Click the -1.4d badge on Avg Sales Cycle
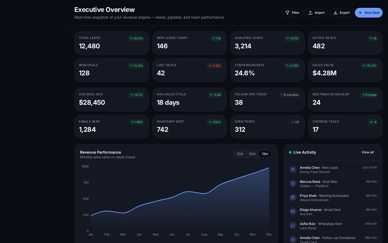388x243 pixels. coord(215,95)
